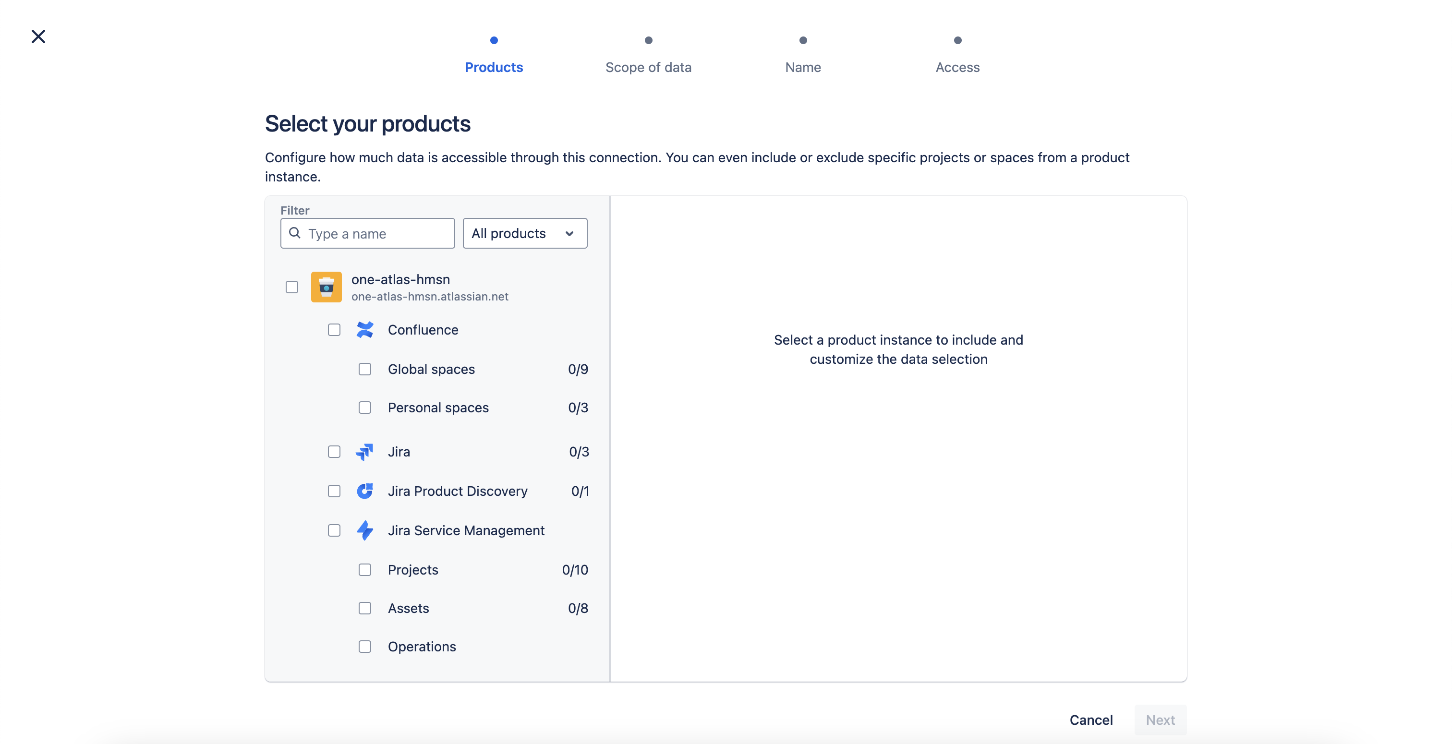Click the Projects label
This screenshot has height=744, width=1452.
[x=412, y=570]
